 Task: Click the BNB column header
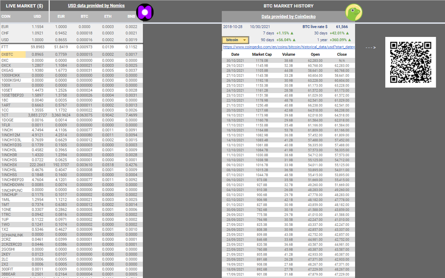point(131,16)
